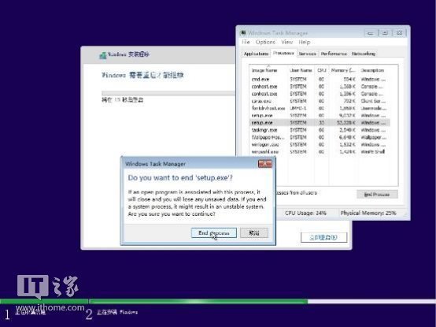
Task: Click the Restart now button in Windows Setup
Action: [x=324, y=237]
